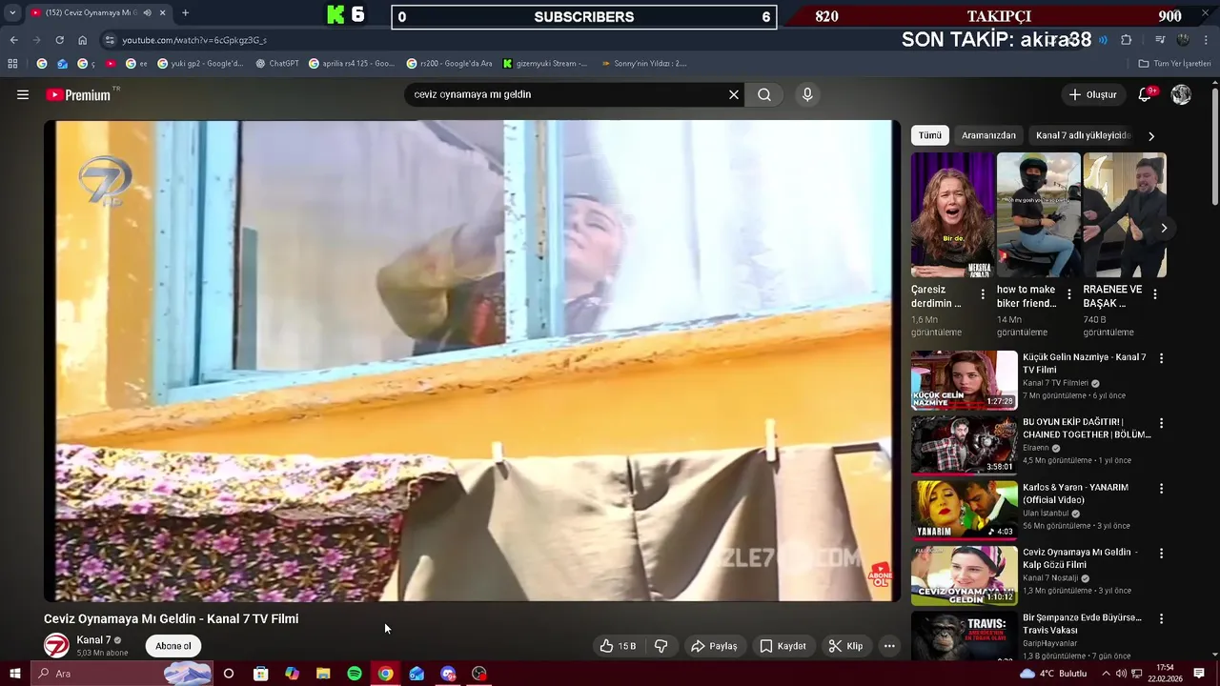1220x686 pixels.
Task: Like the video with thumbs up
Action: [x=618, y=646]
